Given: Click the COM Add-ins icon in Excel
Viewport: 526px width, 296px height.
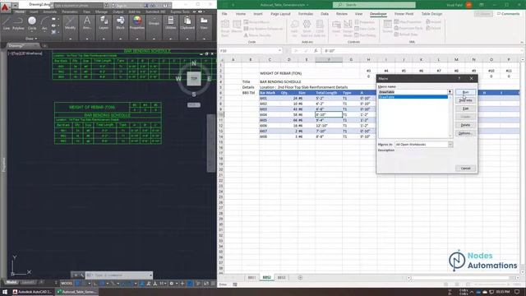Looking at the screenshot, I should [x=320, y=28].
